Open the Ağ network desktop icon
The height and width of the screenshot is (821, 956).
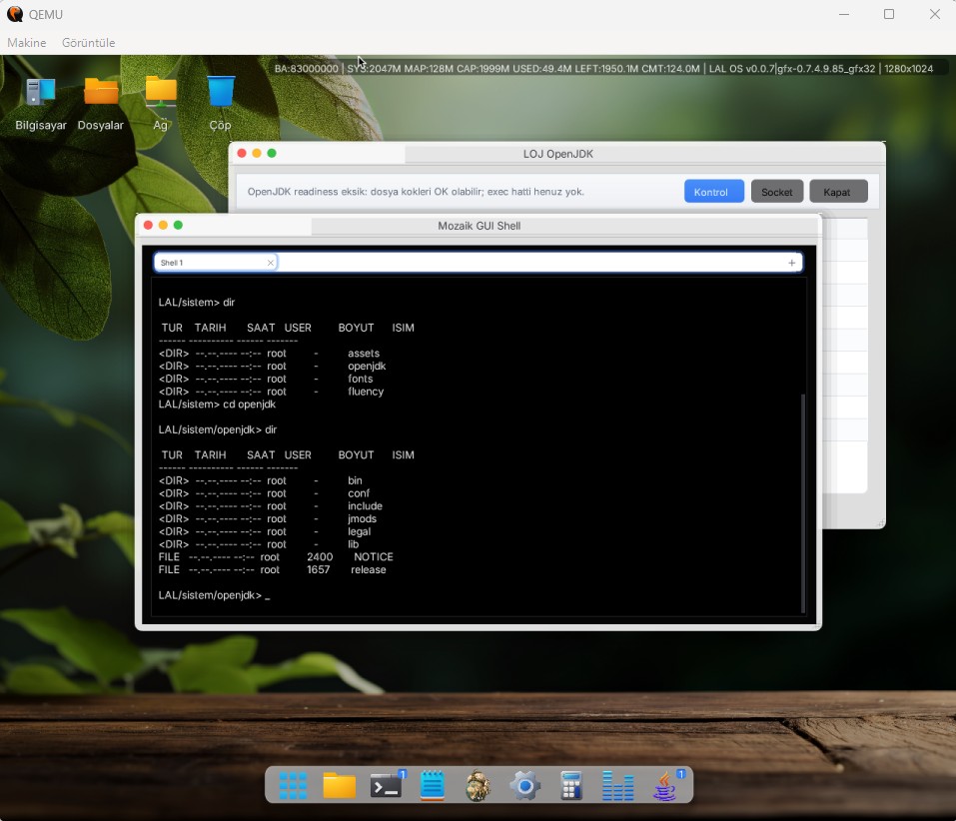tap(161, 104)
